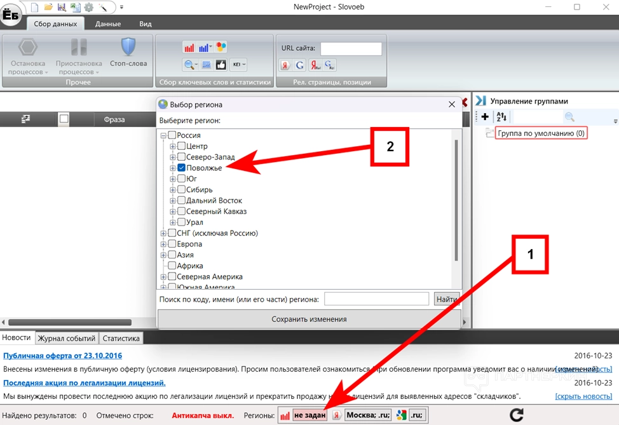Screen dimensions: 619x425
Task: Uncheck the Поволжье checkbox
Action: pos(182,168)
